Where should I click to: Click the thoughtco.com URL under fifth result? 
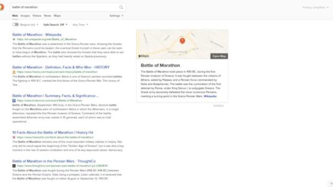(62, 166)
